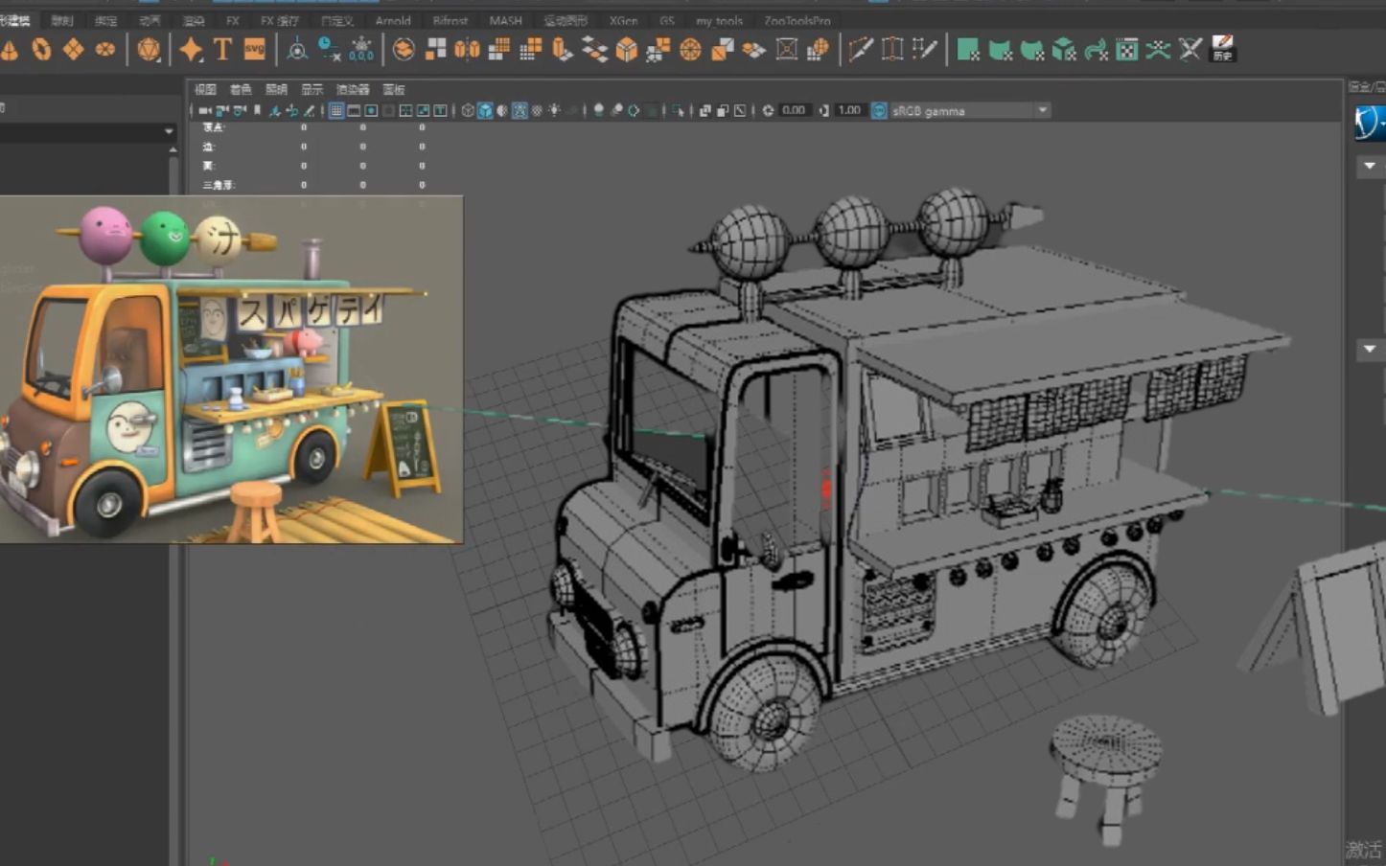Toggle grid display in the viewport
The image size is (1386, 866).
(337, 110)
